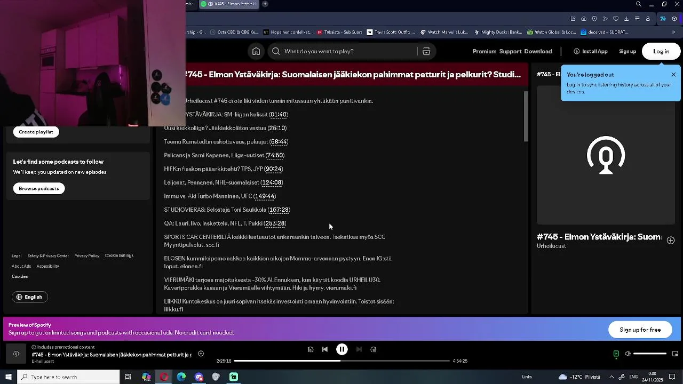Skip to the next track
This screenshot has width=683, height=384.
click(x=359, y=349)
